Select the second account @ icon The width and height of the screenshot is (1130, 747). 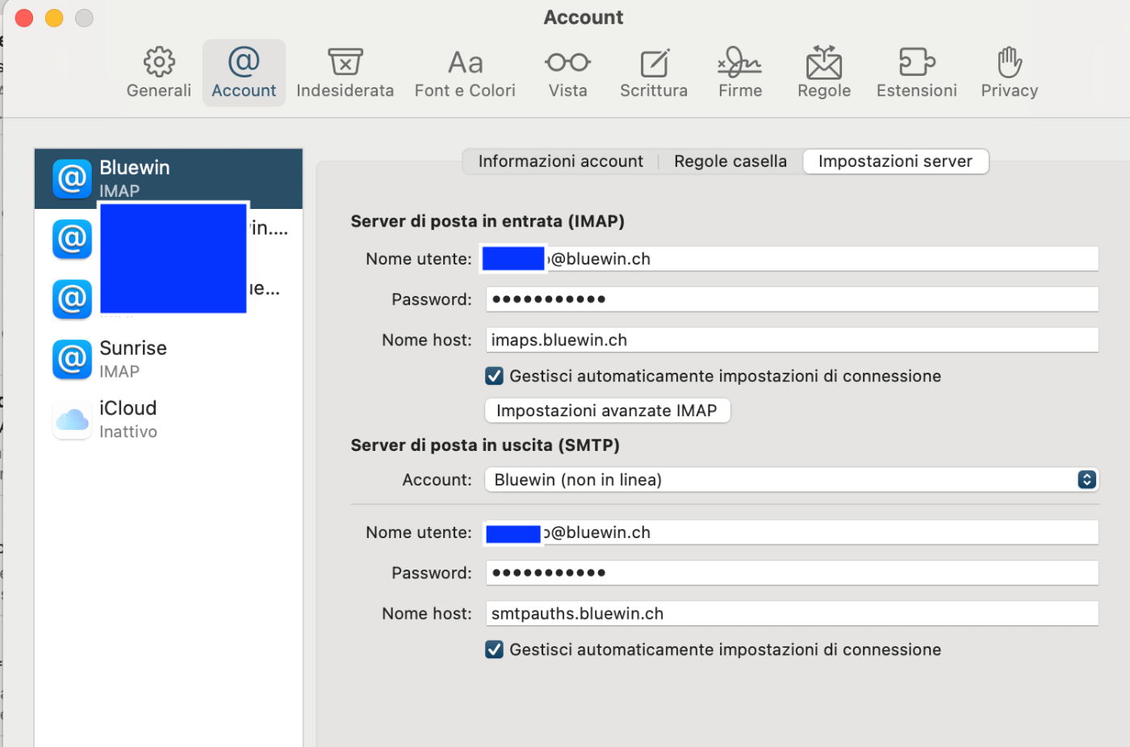tap(72, 239)
